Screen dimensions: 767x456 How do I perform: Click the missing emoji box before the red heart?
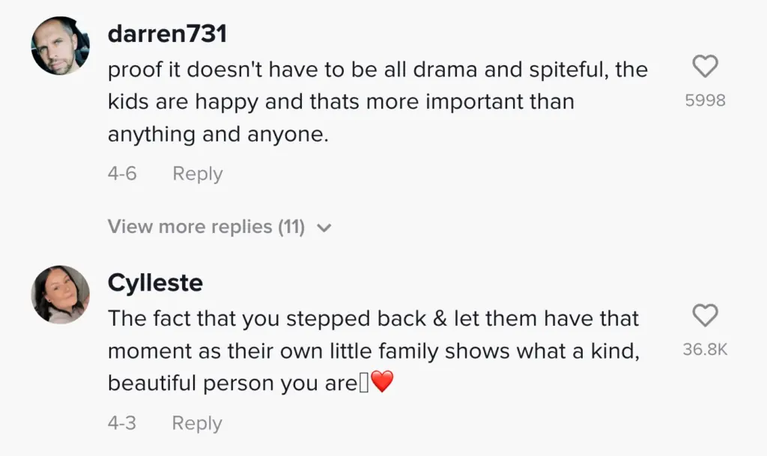click(364, 383)
